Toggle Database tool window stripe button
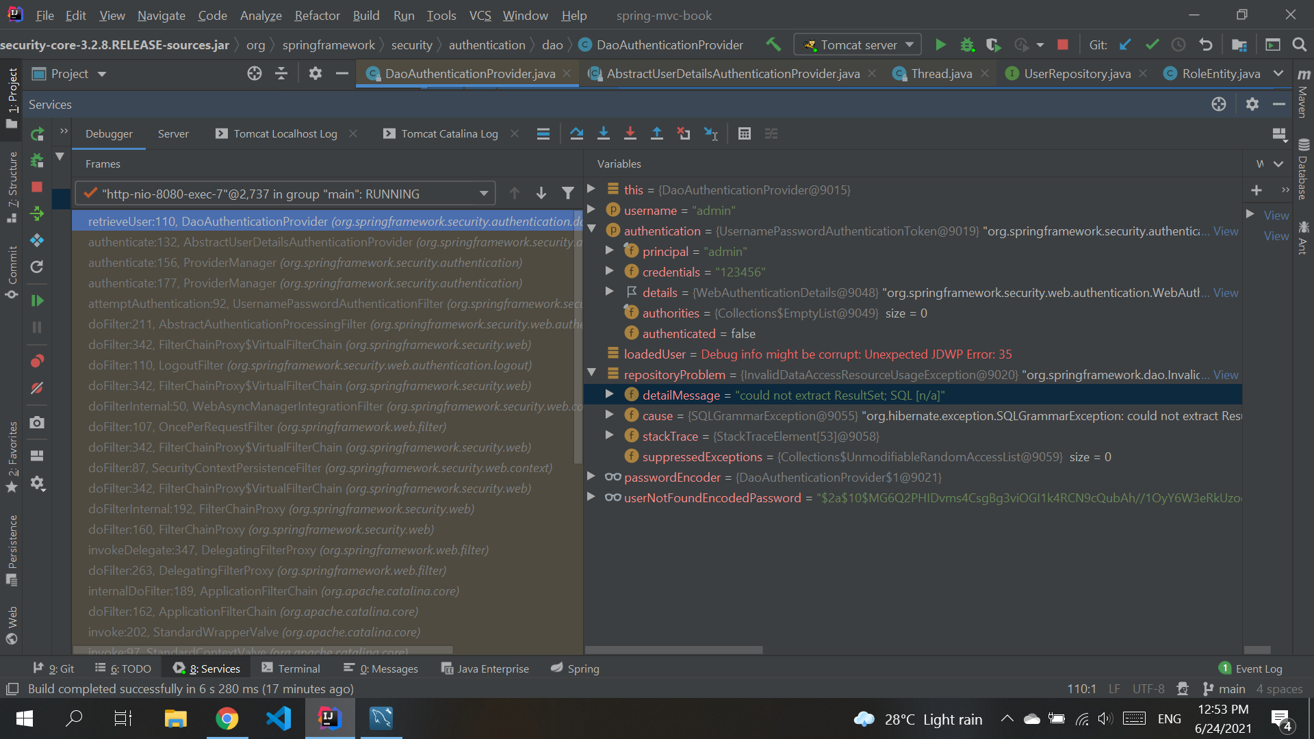 (1303, 170)
